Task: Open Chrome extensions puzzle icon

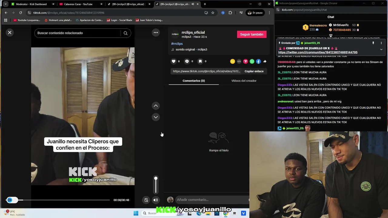Action: coord(230,13)
